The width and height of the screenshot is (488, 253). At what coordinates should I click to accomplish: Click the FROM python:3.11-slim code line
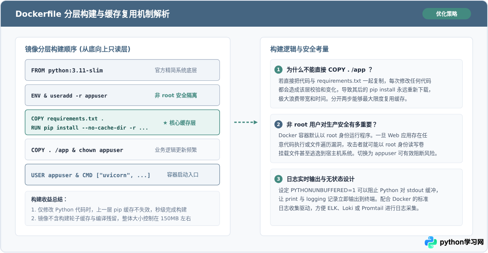[x=67, y=70]
